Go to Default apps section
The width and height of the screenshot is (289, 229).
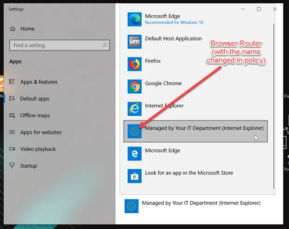click(35, 99)
